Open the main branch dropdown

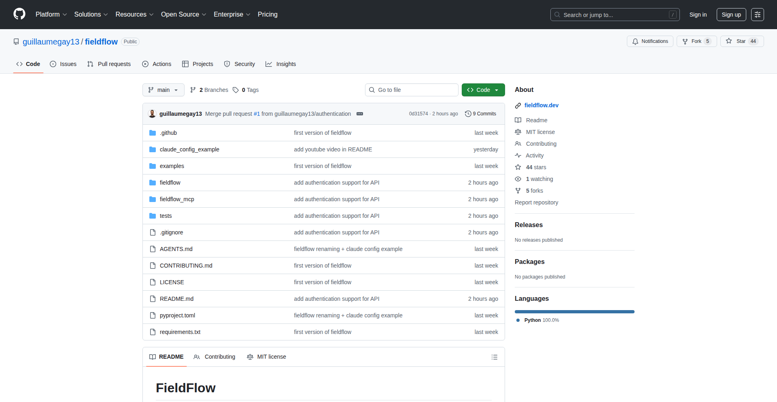(163, 90)
